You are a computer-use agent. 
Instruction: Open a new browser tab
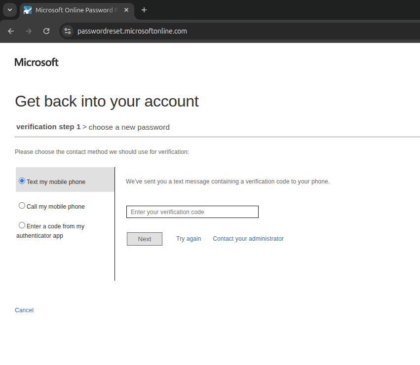tap(144, 10)
